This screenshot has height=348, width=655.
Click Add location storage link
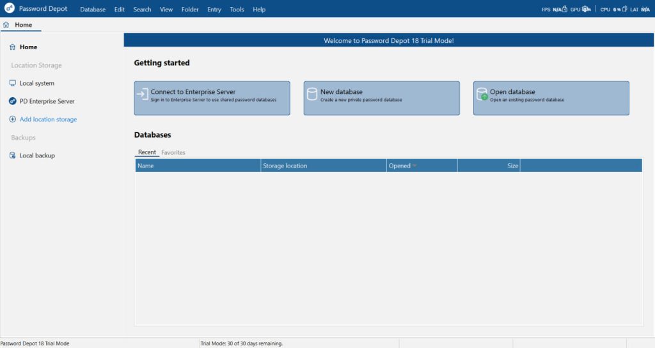[48, 119]
